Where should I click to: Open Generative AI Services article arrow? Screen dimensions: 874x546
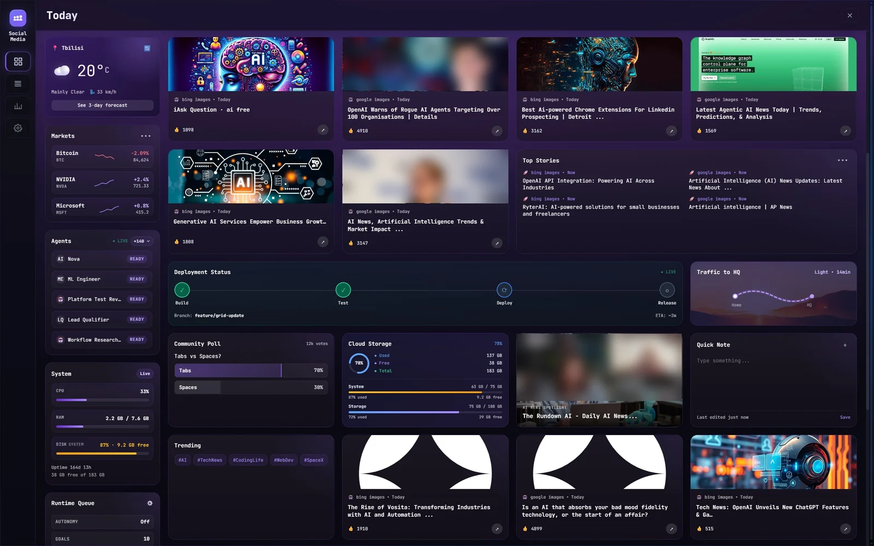point(323,242)
